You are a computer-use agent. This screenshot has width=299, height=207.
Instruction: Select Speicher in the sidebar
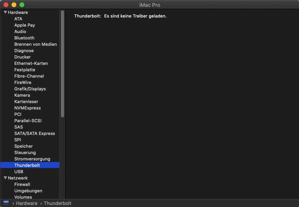(23, 146)
